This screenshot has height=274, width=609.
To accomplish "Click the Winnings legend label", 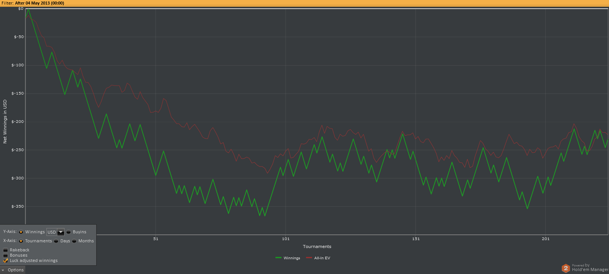I will coord(292,258).
